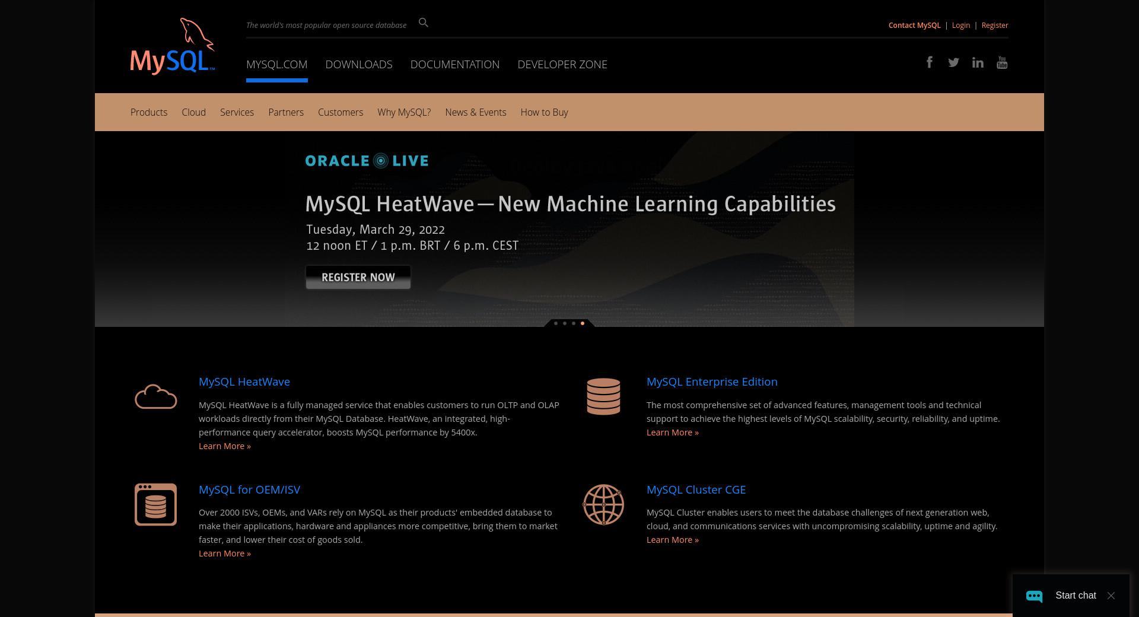This screenshot has height=617, width=1139.
Task: Open the Why MySQL? menu item
Action: (x=404, y=112)
